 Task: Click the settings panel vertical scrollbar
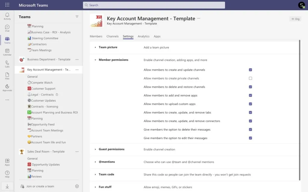300,110
